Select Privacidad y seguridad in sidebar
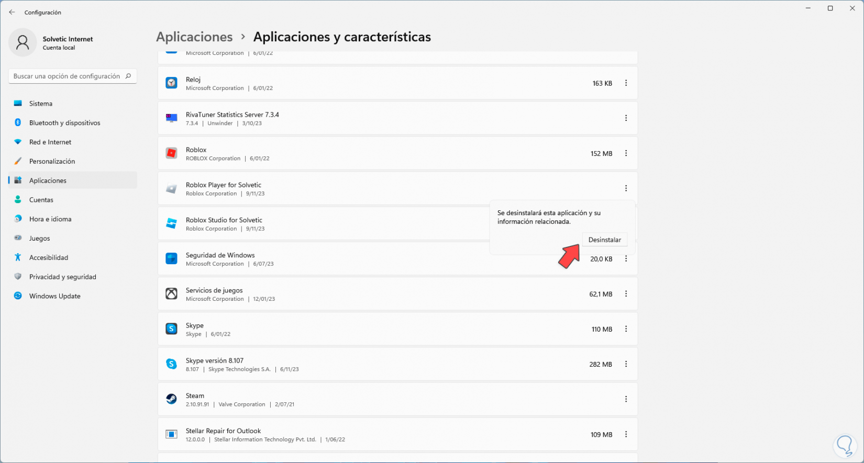This screenshot has height=463, width=864. point(62,277)
